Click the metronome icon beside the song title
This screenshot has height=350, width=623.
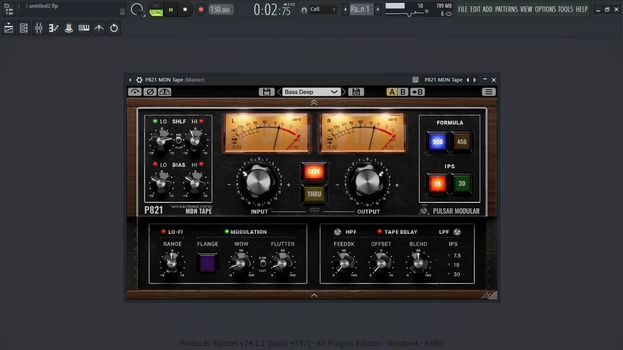122,11
